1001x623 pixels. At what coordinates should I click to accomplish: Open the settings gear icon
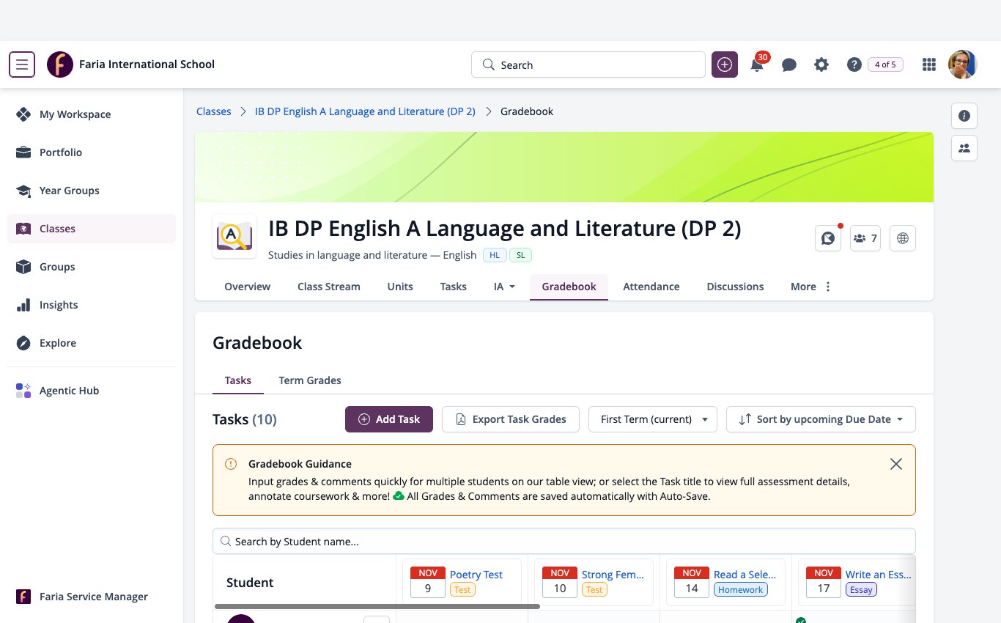pos(821,64)
